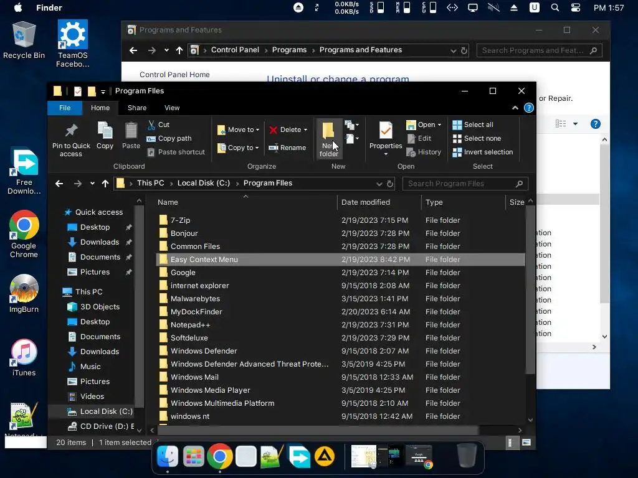This screenshot has height=478, width=638.
Task: Switch to large icons view in status bar
Action: [526, 443]
